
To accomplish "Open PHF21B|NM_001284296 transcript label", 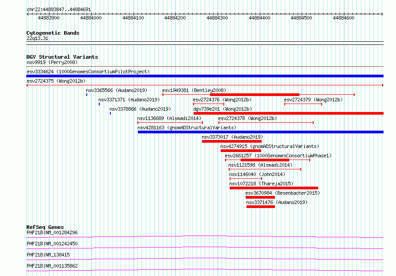I will click(x=52, y=232).
